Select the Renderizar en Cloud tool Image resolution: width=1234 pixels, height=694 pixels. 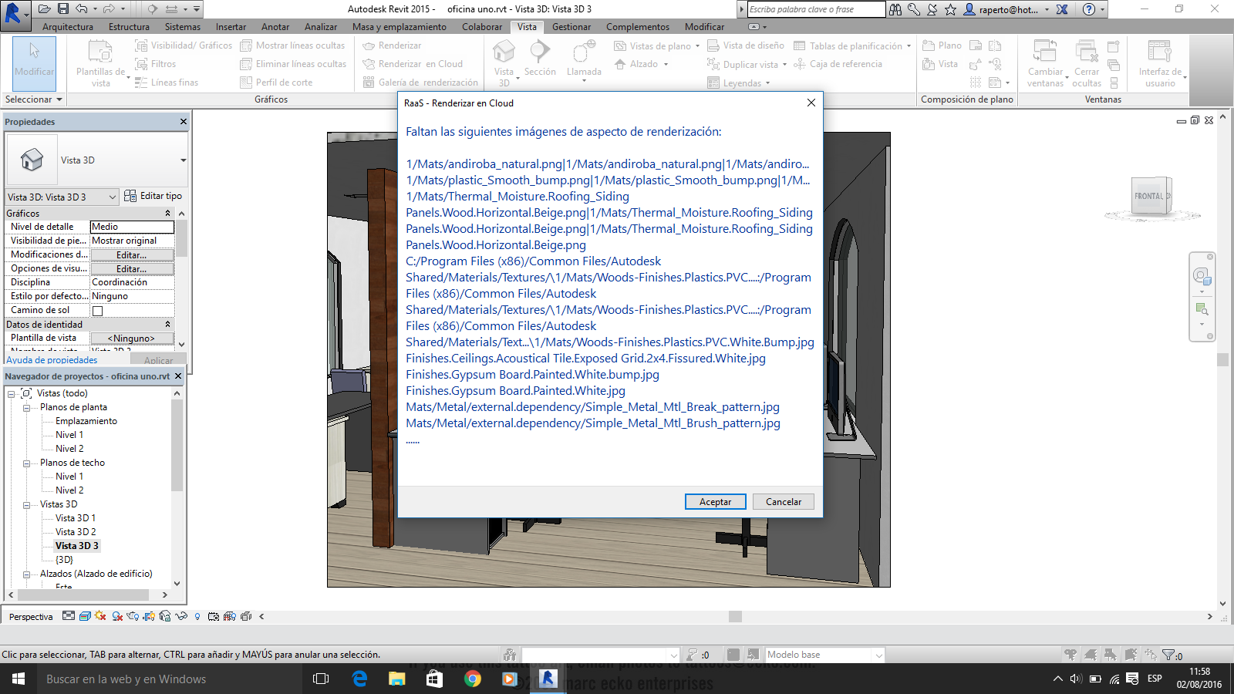coord(416,64)
